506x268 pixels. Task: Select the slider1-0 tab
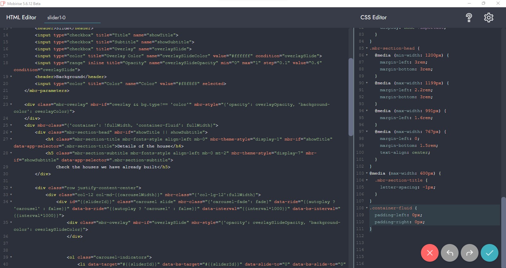[x=56, y=18]
